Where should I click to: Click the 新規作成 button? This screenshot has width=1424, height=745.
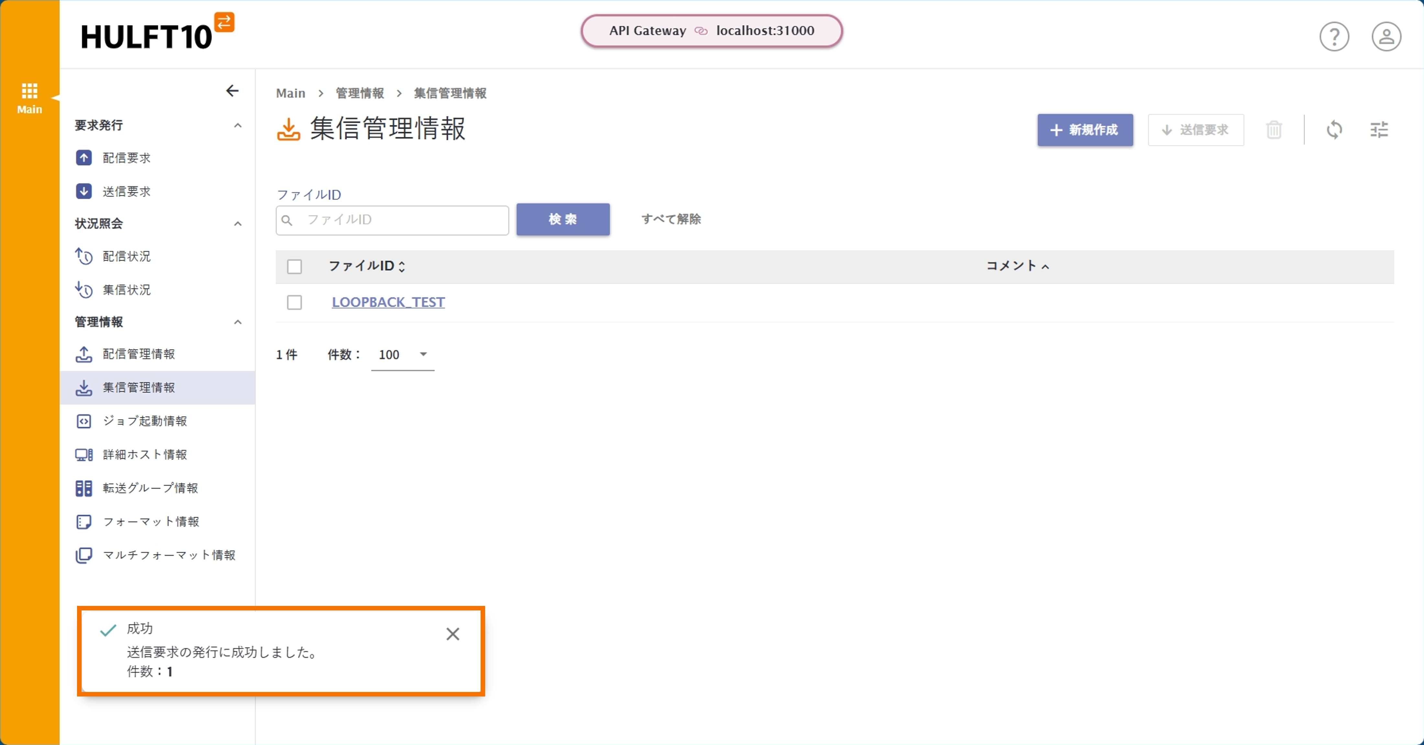1085,130
